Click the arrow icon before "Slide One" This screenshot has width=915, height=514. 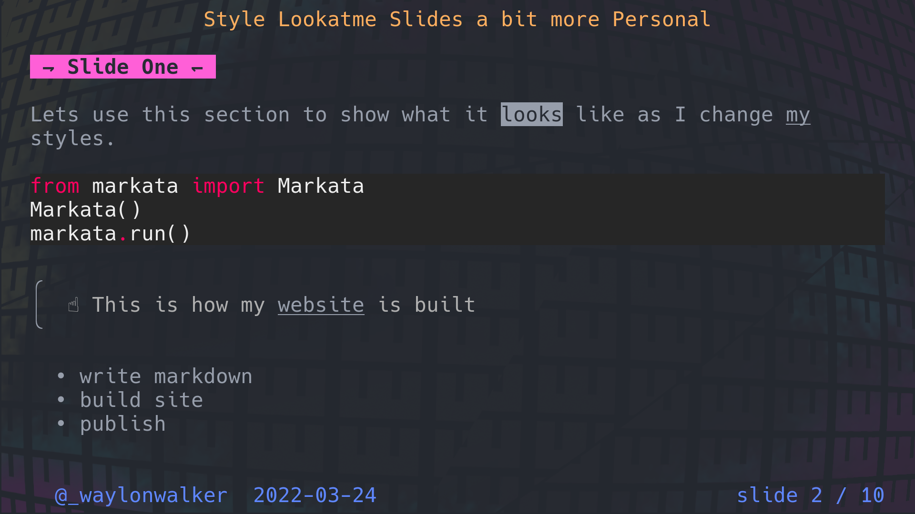pyautogui.click(x=48, y=68)
